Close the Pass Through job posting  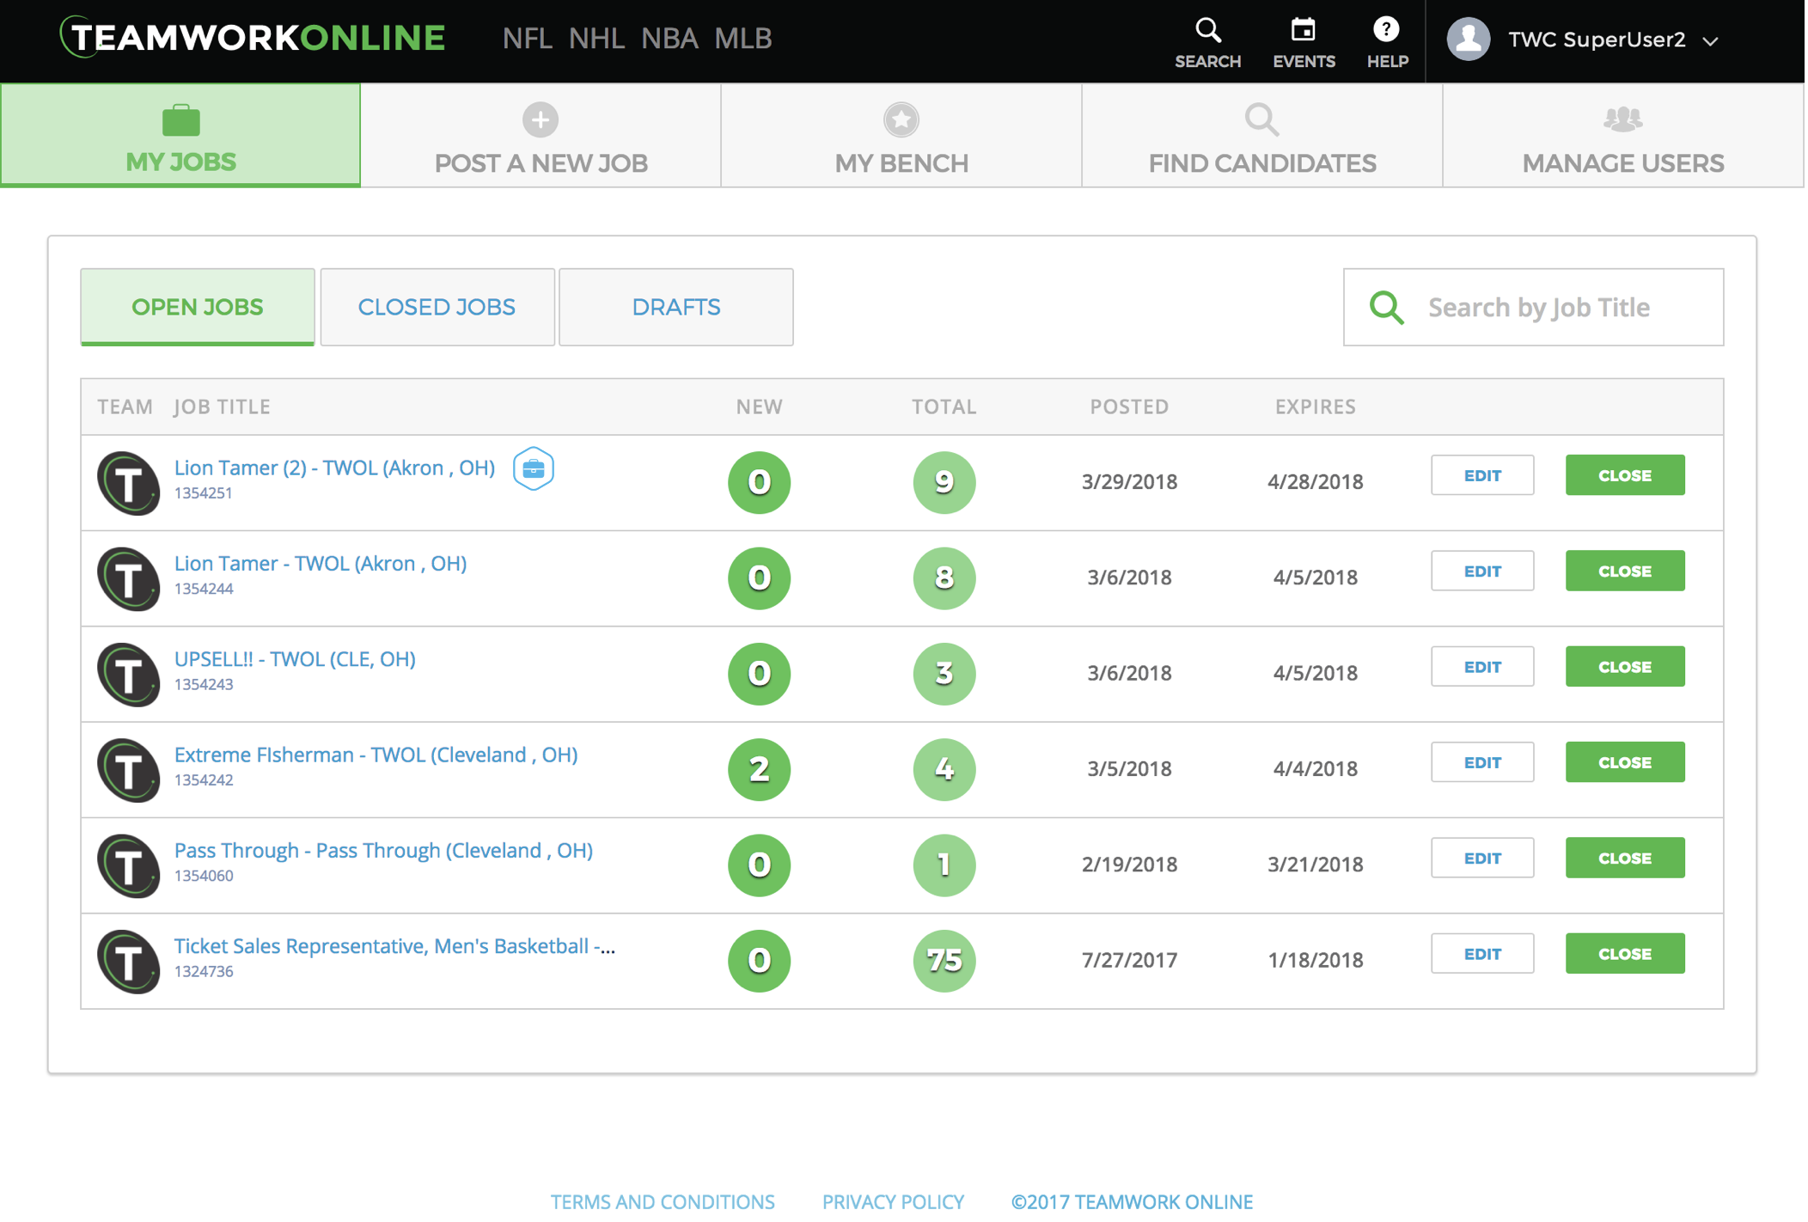1624,858
